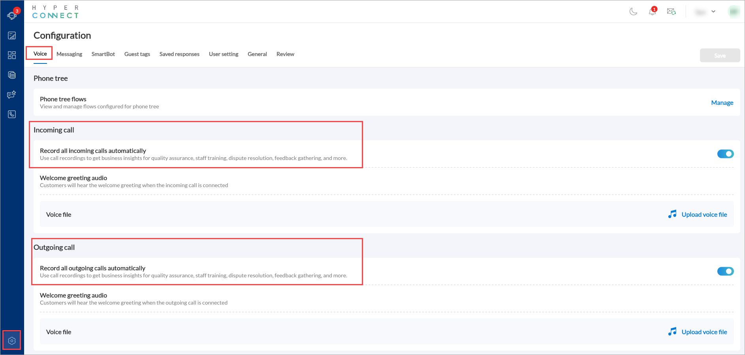Click the user avatar in header

coord(734,11)
